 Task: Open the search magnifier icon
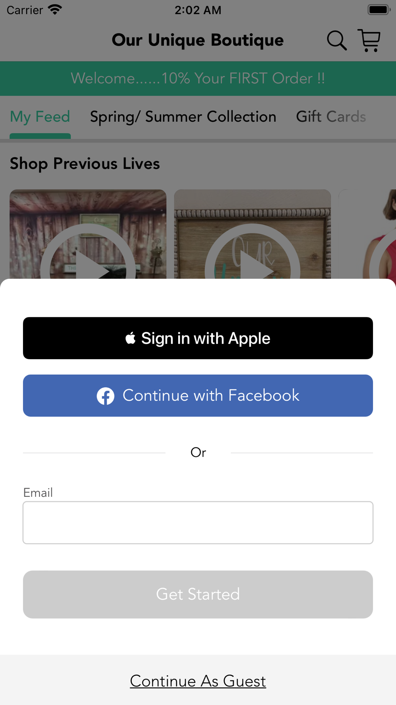coord(337,40)
